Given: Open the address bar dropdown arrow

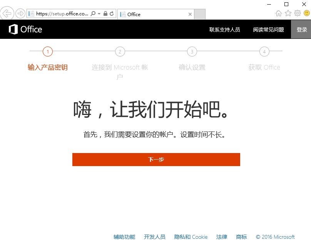Looking at the screenshot, I should click(99, 13).
